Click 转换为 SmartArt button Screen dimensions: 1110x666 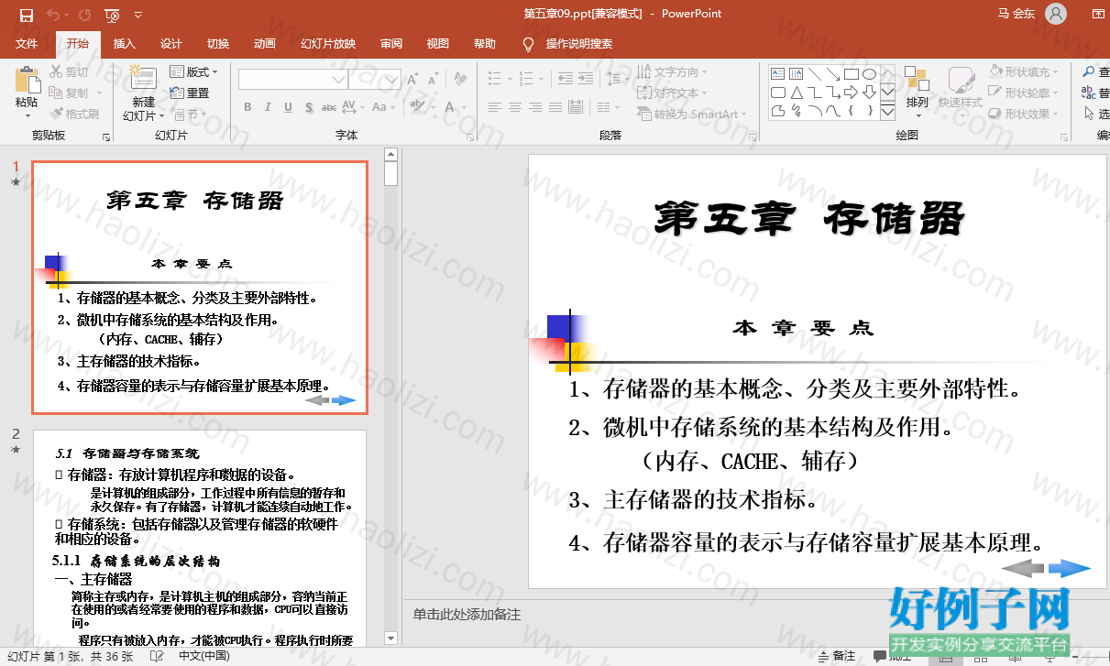pyautogui.click(x=692, y=114)
